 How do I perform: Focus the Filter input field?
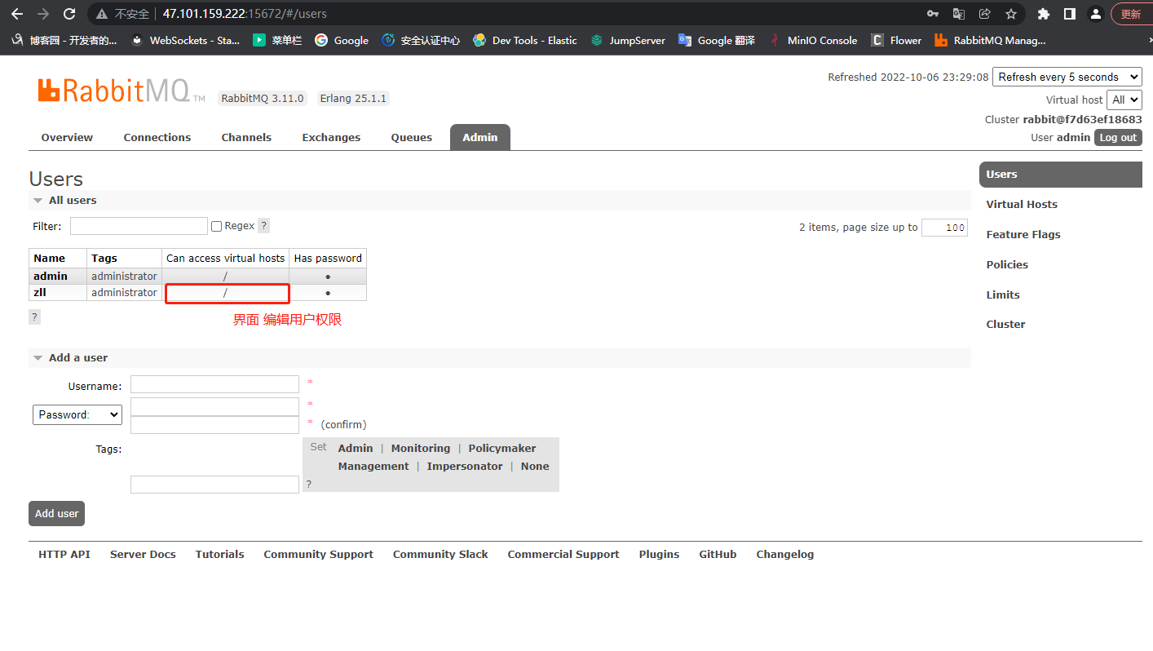click(139, 226)
